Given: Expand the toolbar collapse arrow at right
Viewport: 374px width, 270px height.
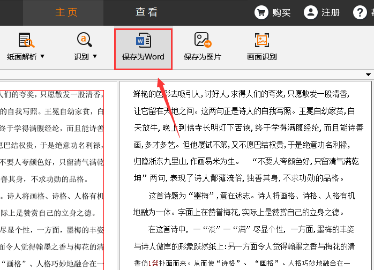Looking at the screenshot, I should point(368,74).
